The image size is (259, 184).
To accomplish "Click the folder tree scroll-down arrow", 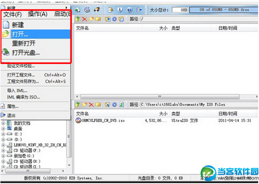I will tap(69, 165).
